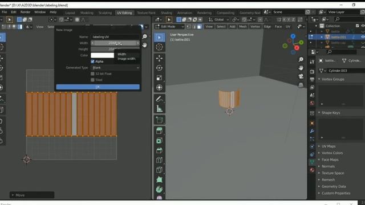365x205 pixels.
Task: Expand the Move operator panel
Action: click(32, 195)
